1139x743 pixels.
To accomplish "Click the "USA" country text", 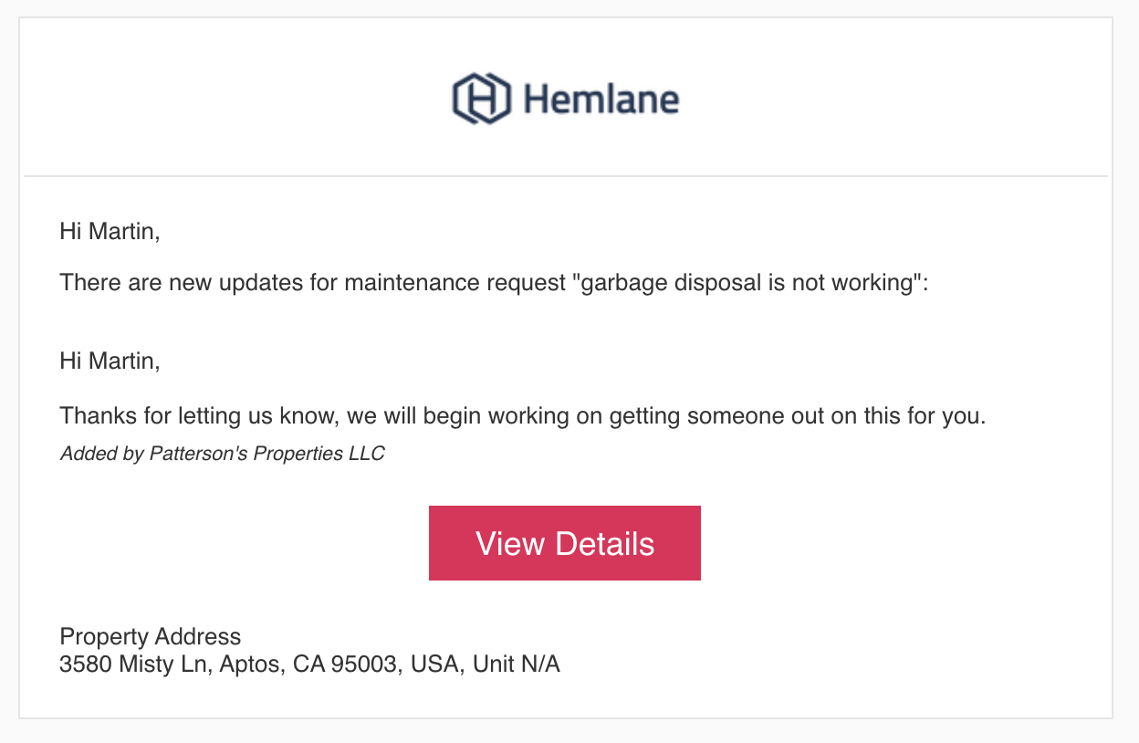I will 435,665.
